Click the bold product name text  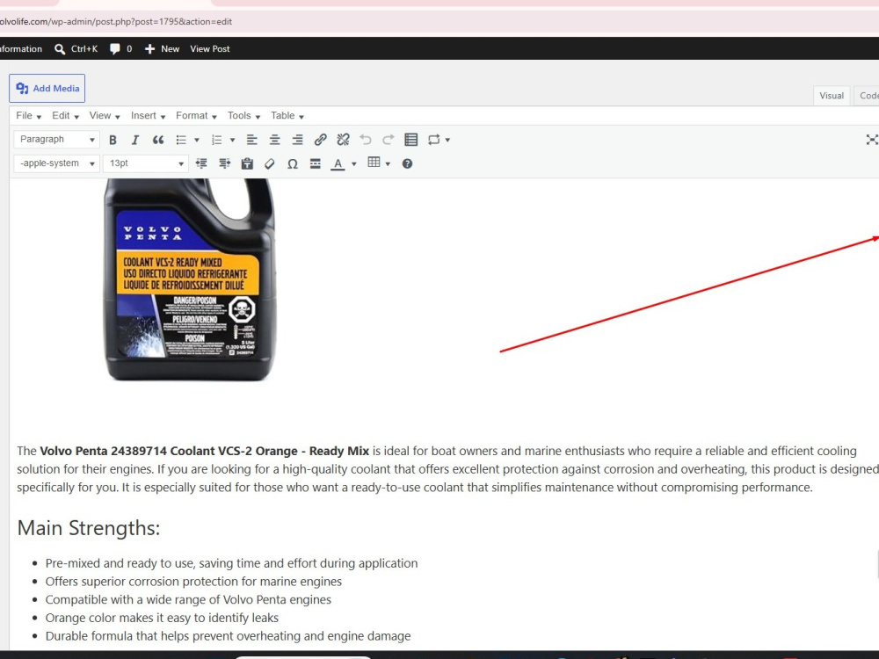click(x=204, y=451)
